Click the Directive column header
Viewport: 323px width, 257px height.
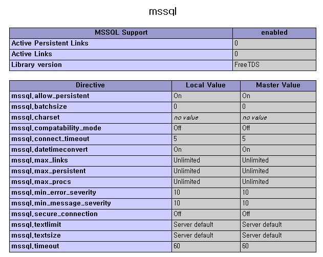pos(90,85)
